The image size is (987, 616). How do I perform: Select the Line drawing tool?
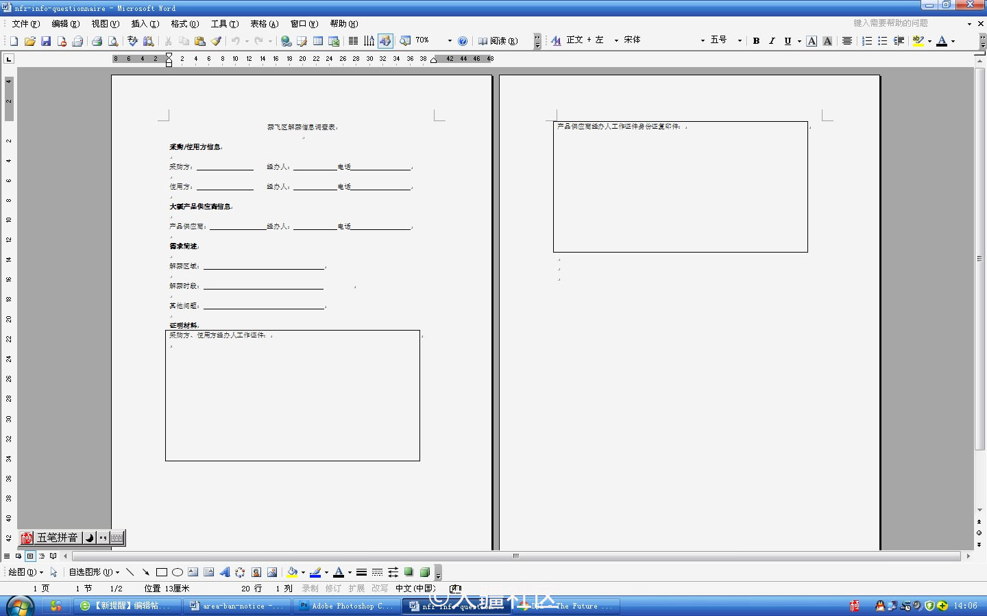point(130,572)
